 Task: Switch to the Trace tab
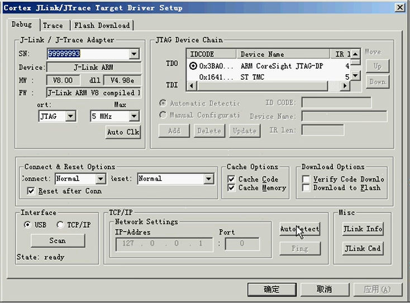(x=54, y=25)
